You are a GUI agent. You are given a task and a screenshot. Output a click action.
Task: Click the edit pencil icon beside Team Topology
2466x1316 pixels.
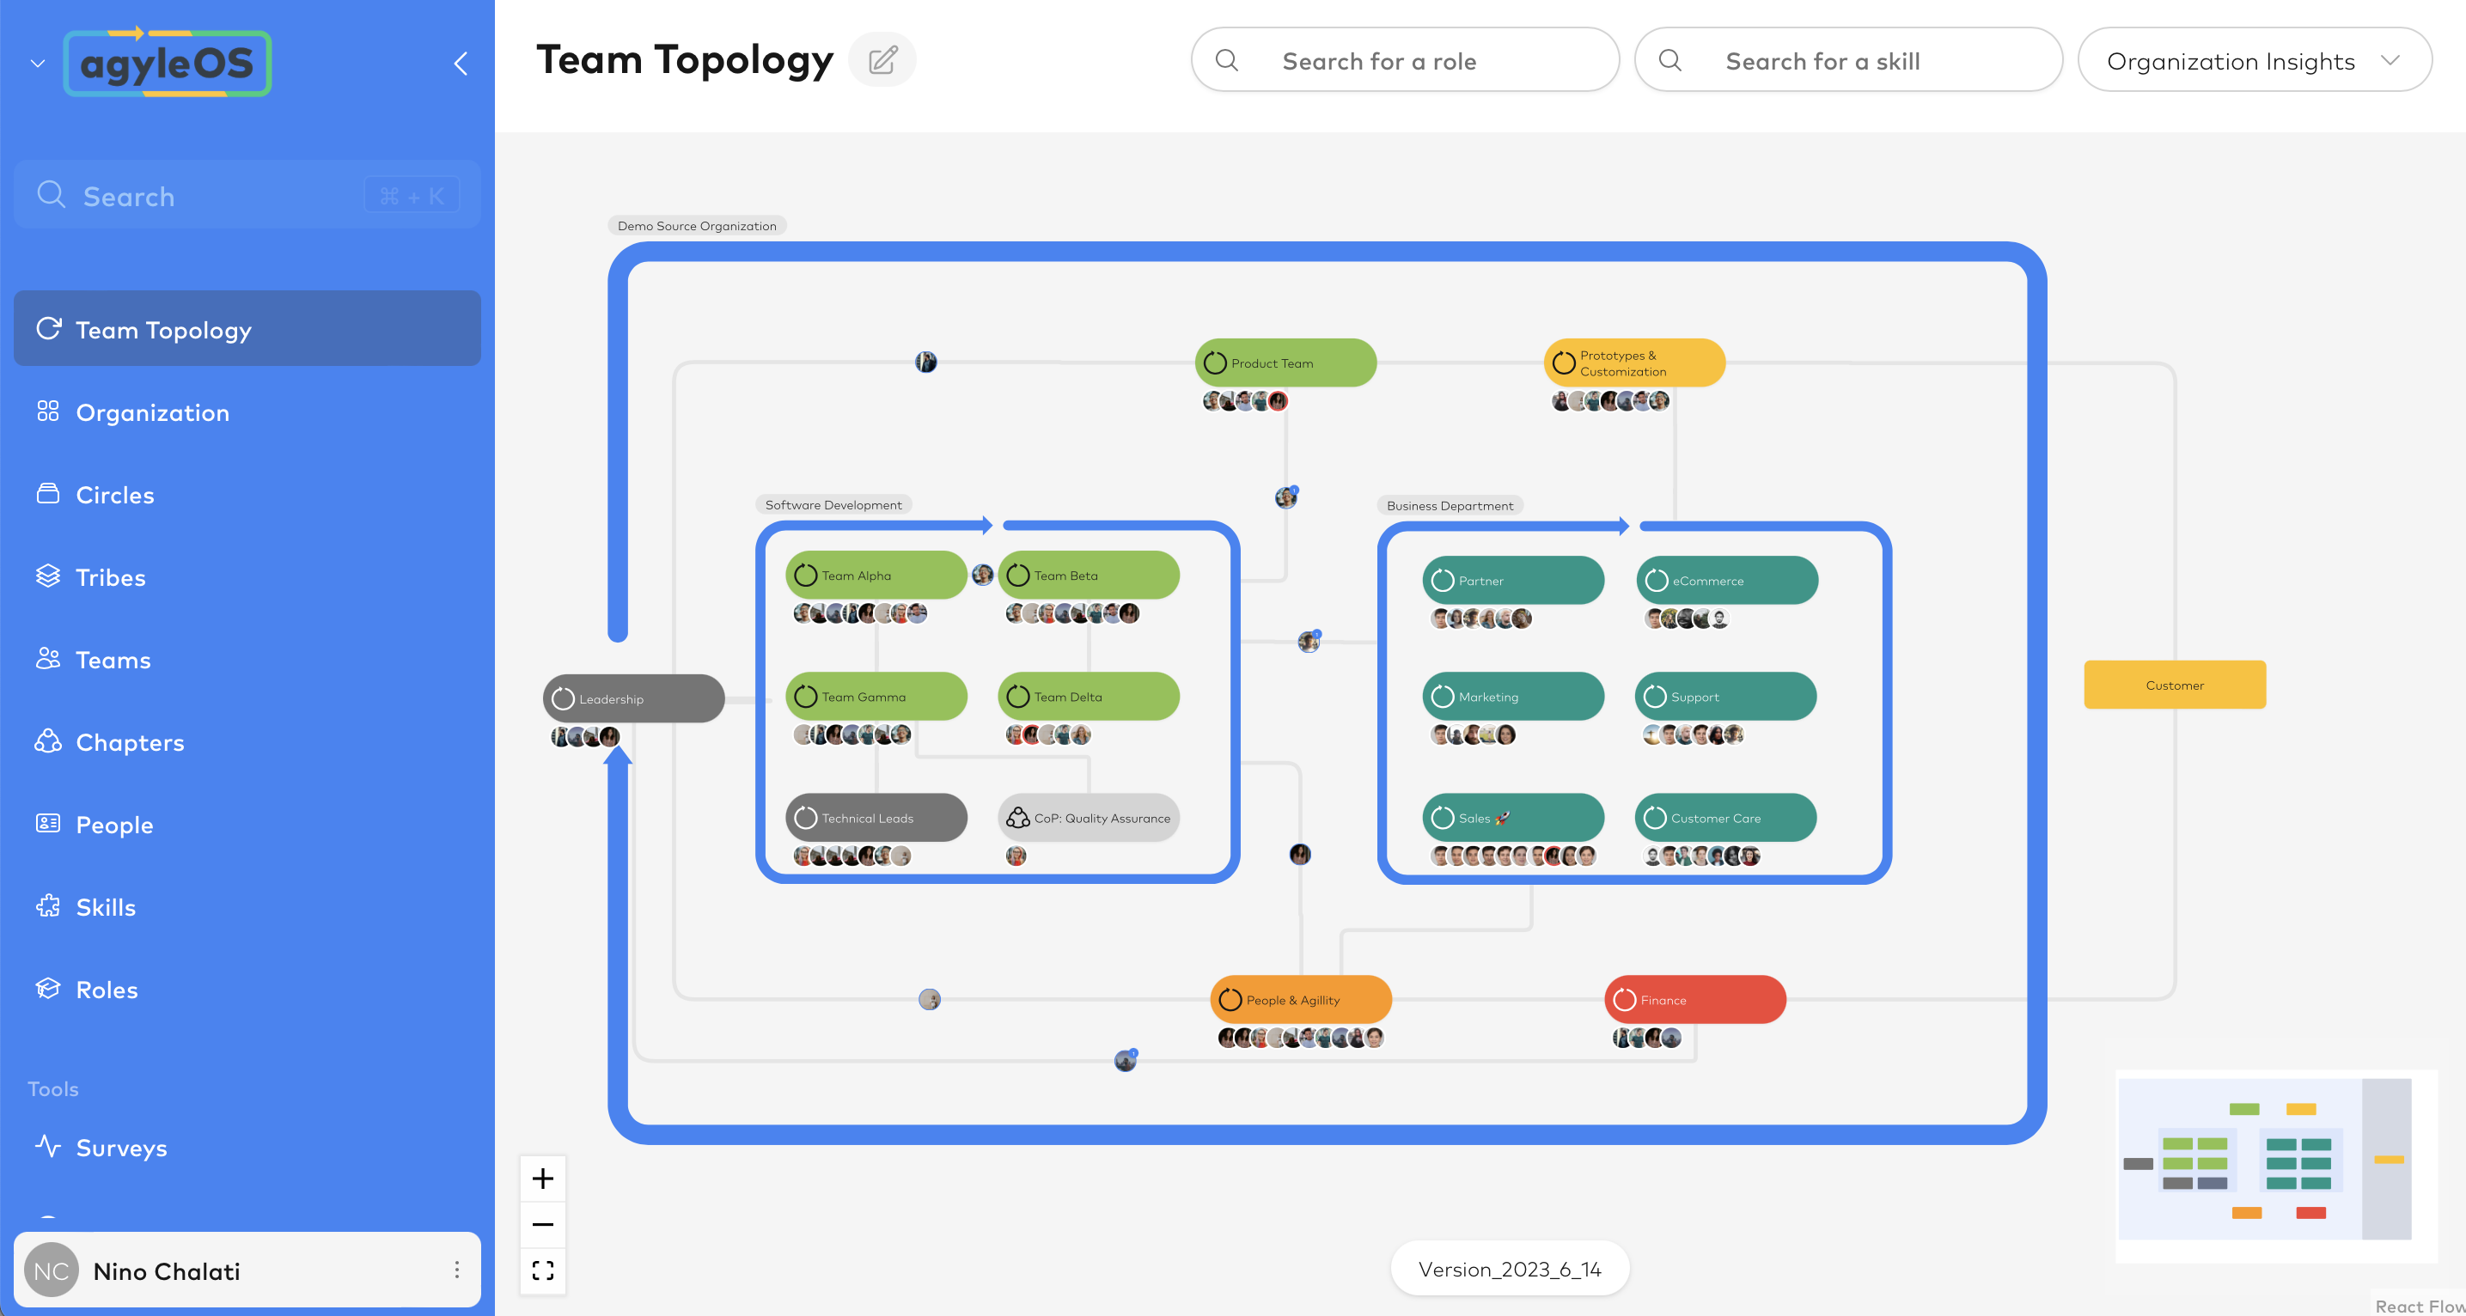pos(882,60)
